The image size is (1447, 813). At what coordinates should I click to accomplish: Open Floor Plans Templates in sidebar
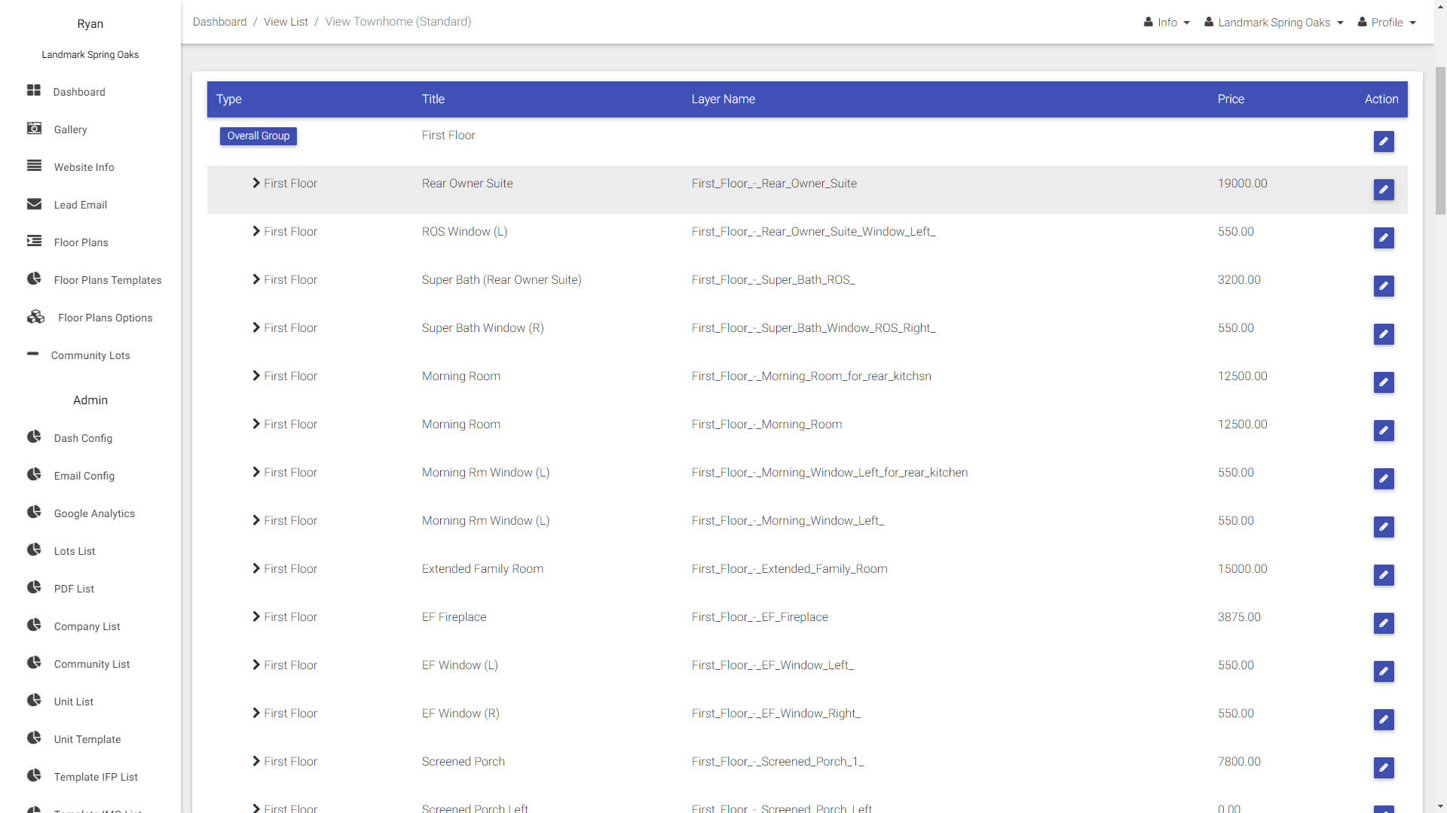point(107,280)
